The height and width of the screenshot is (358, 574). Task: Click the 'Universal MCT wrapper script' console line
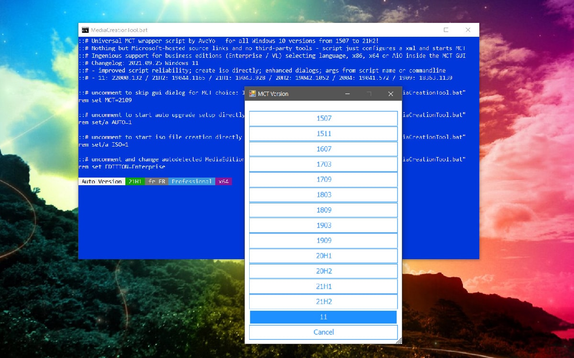229,41
